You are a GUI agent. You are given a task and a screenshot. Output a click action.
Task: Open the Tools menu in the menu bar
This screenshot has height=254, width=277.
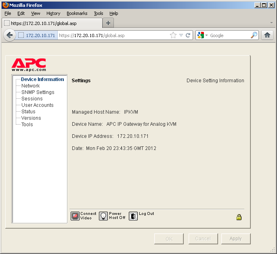tap(99, 13)
